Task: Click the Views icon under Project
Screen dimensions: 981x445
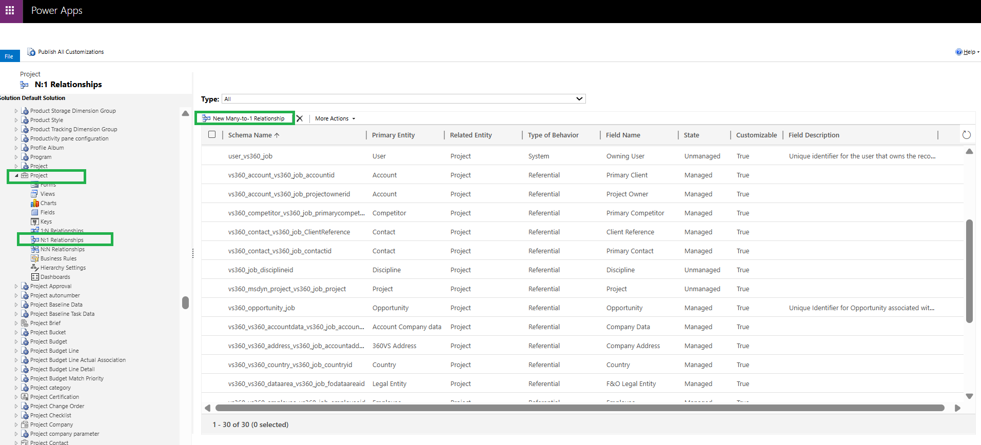Action: (x=34, y=194)
